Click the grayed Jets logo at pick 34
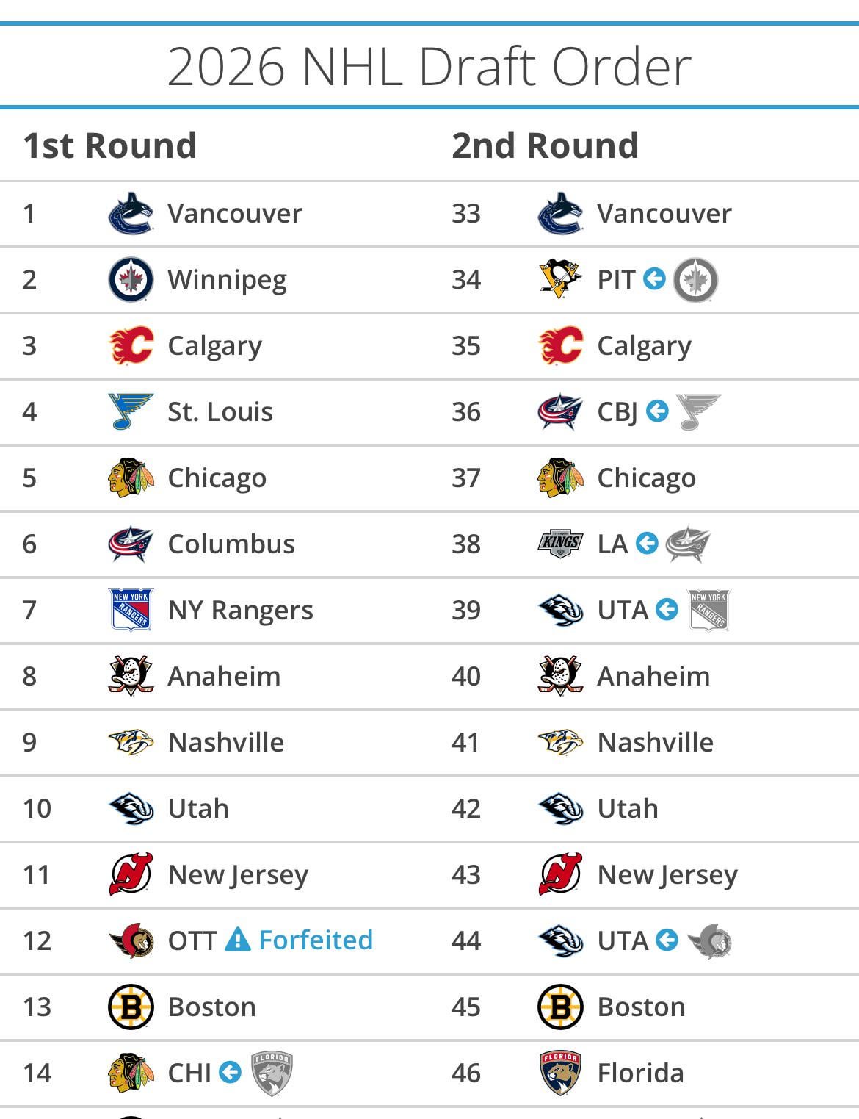This screenshot has width=859, height=1119. 695,280
